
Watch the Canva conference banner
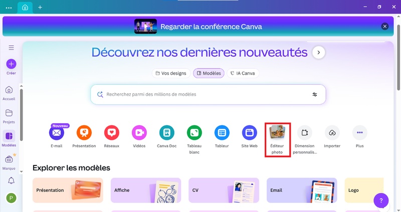tap(198, 27)
